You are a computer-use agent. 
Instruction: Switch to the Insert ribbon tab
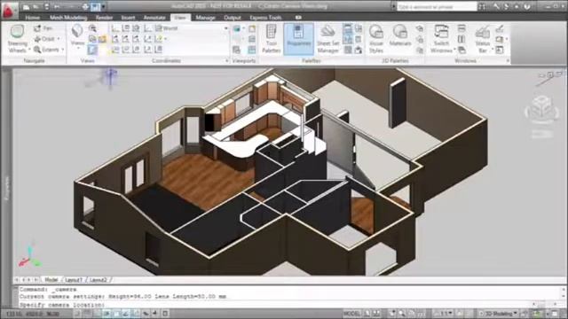[128, 18]
